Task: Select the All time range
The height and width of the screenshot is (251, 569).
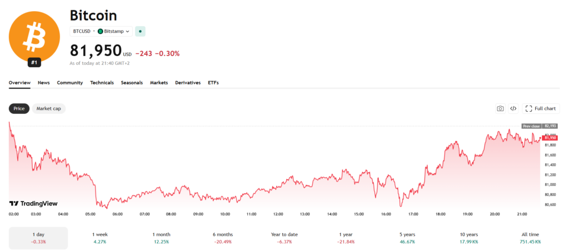Action: 530,238
